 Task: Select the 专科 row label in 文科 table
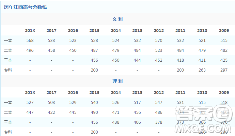[8, 70]
